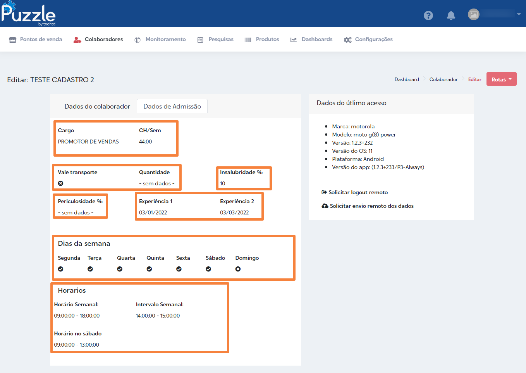
Task: Click the Domingo cross icon
Action: (238, 269)
